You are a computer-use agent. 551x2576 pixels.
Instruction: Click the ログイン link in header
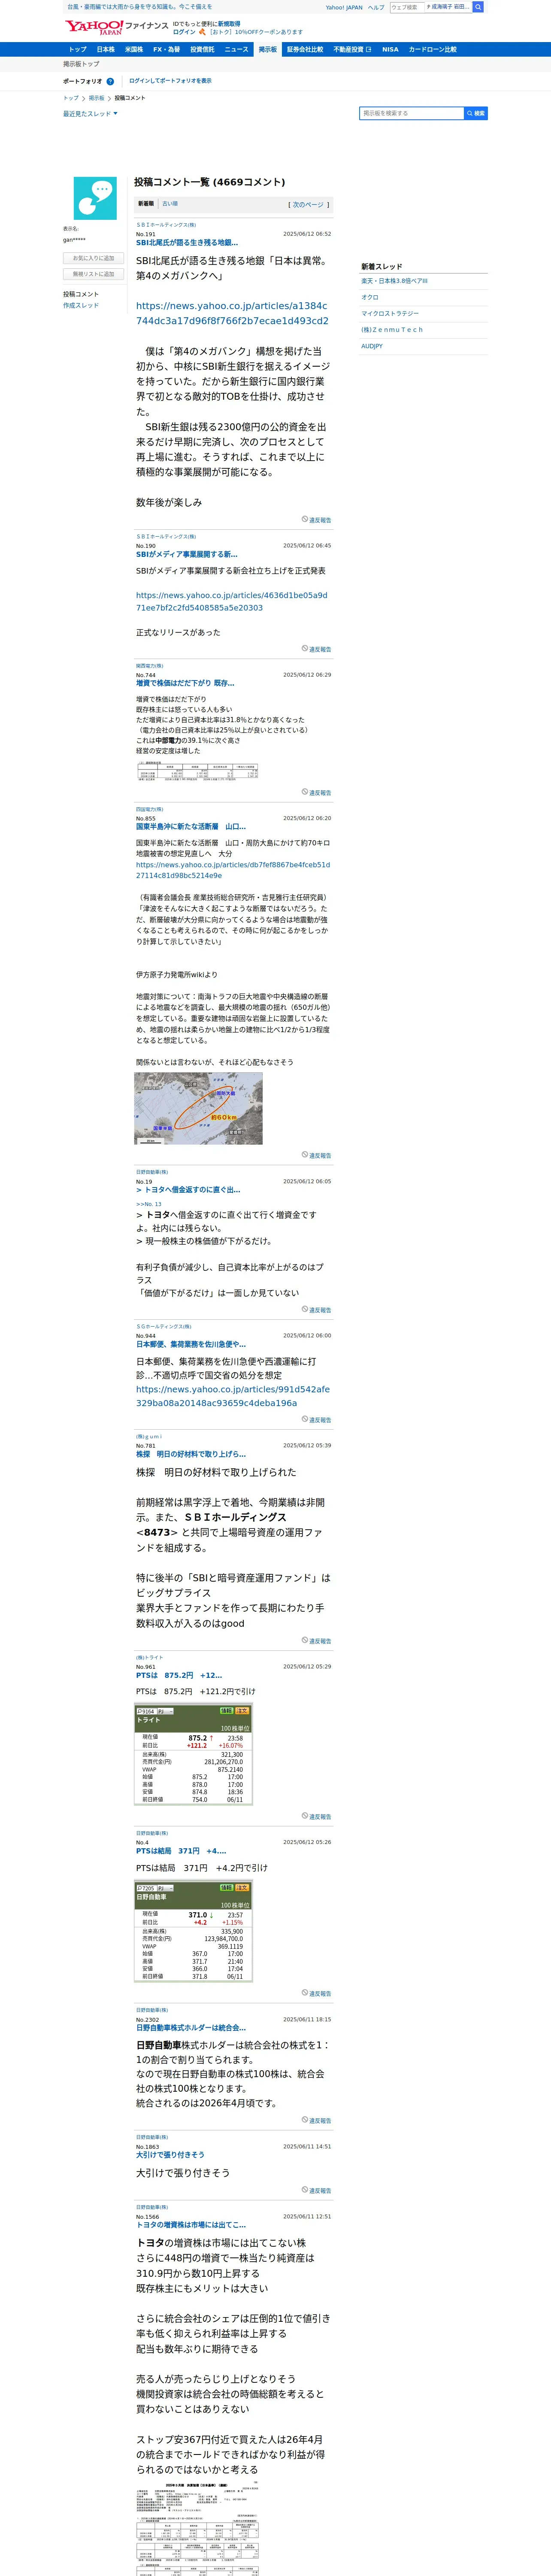pyautogui.click(x=184, y=32)
